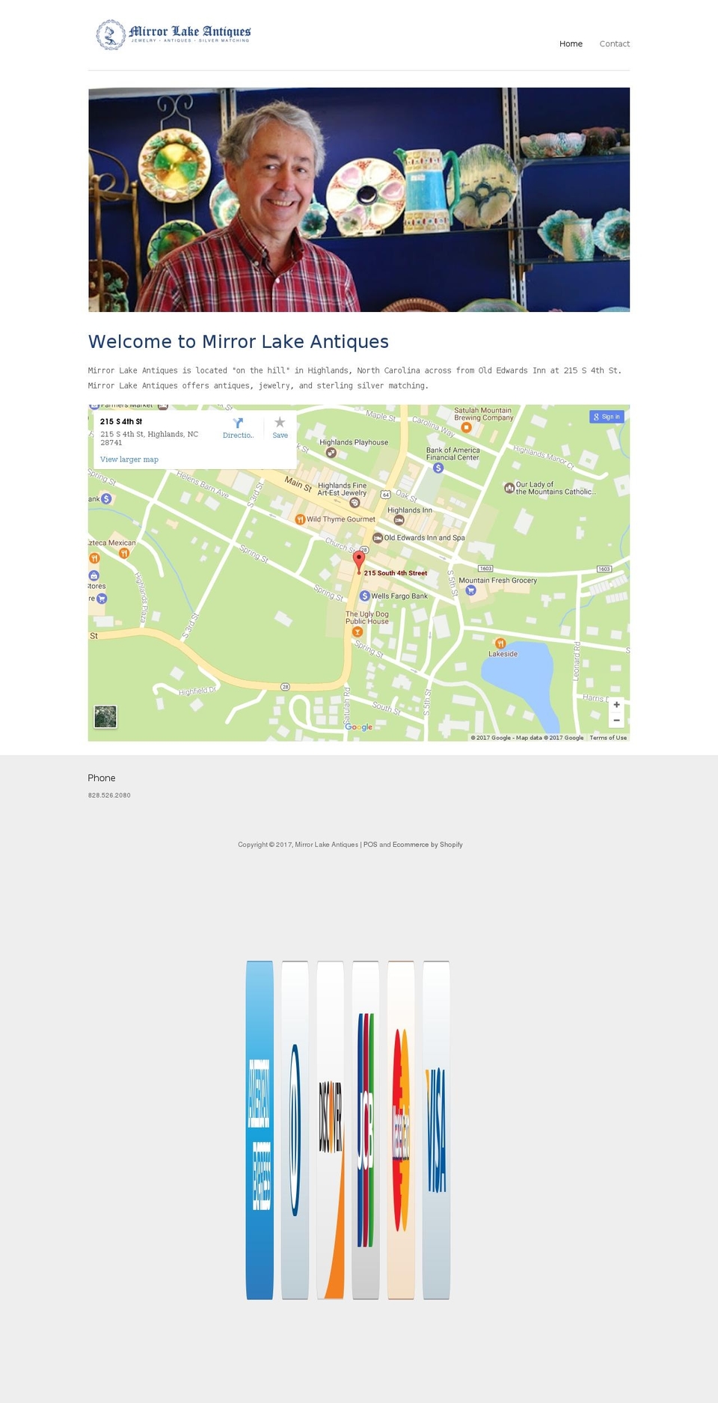Zoom in on the map
The image size is (718, 1403).
[616, 705]
